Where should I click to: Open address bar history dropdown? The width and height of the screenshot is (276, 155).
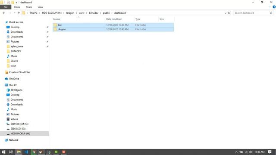pos(226,13)
